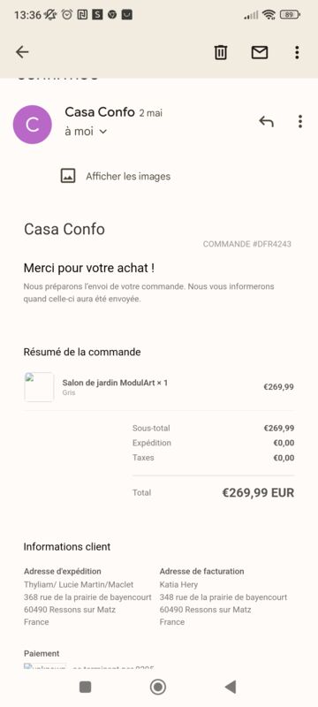
Task: Mark email as unread with envelope icon
Action: 260,53
